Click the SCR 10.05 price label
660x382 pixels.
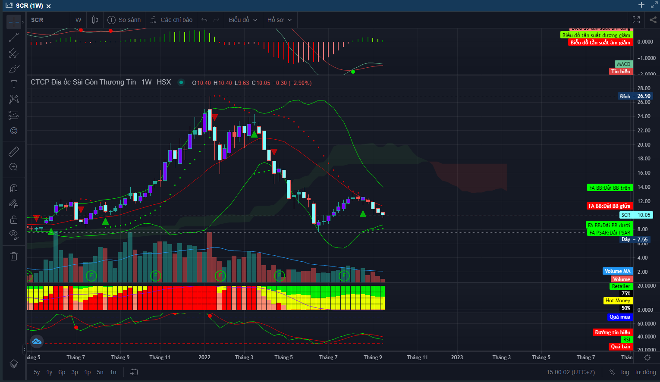tap(636, 215)
